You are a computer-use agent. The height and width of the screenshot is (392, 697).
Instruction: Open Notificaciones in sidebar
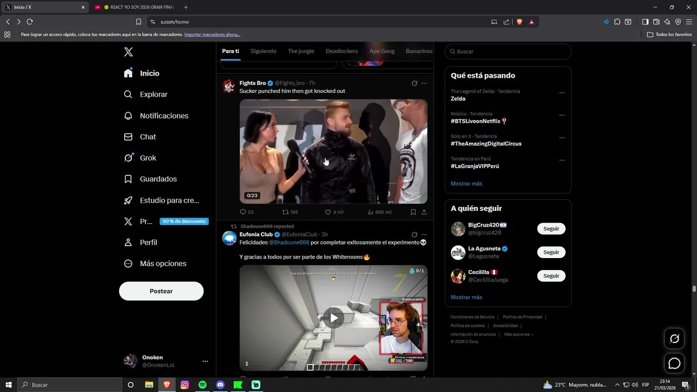coord(156,115)
